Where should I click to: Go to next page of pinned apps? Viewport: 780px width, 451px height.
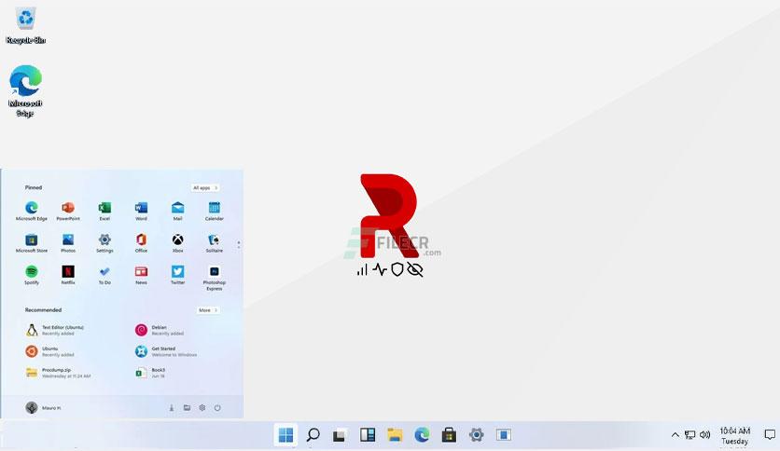click(239, 247)
